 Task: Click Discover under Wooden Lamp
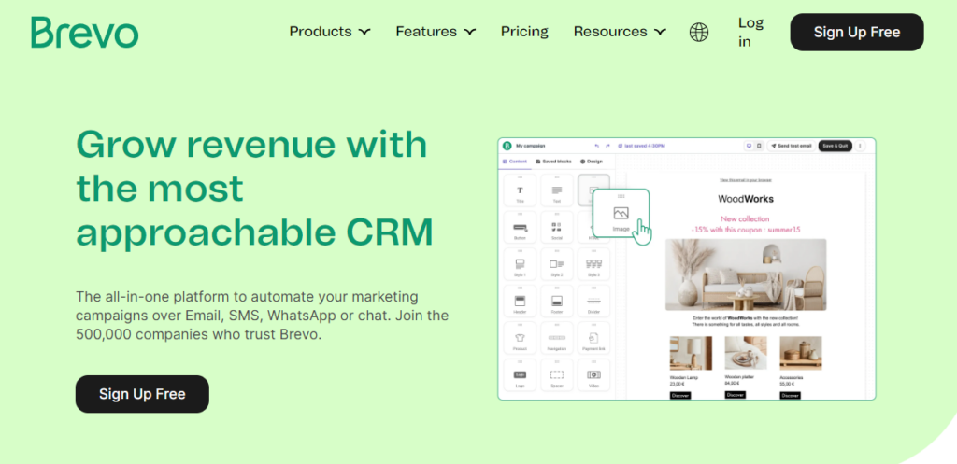(x=680, y=396)
